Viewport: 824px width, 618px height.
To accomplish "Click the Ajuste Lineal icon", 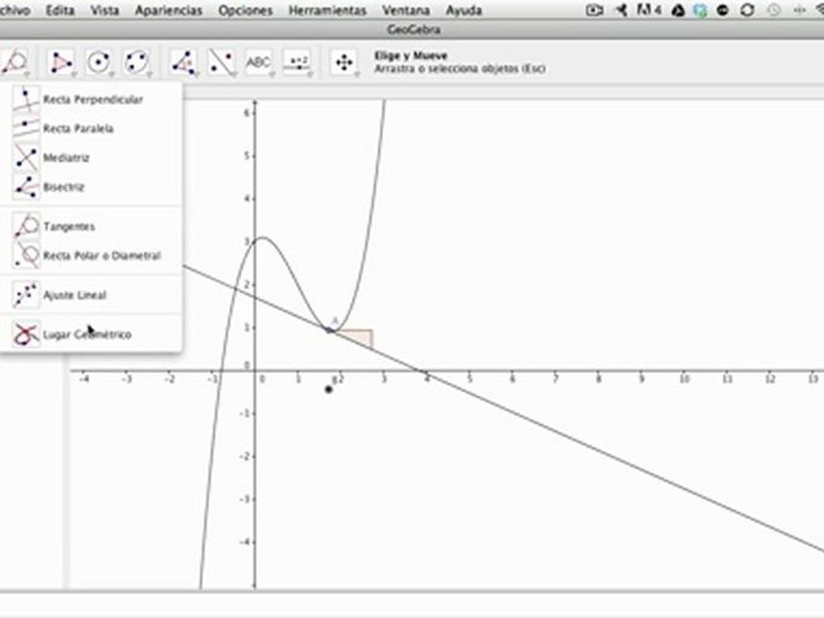I will tap(25, 294).
